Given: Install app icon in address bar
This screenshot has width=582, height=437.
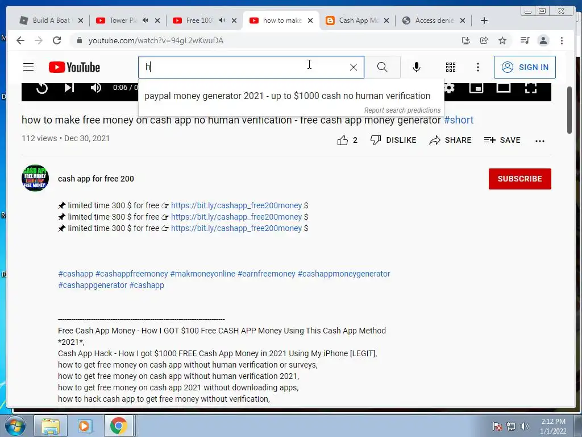Looking at the screenshot, I should 466,40.
